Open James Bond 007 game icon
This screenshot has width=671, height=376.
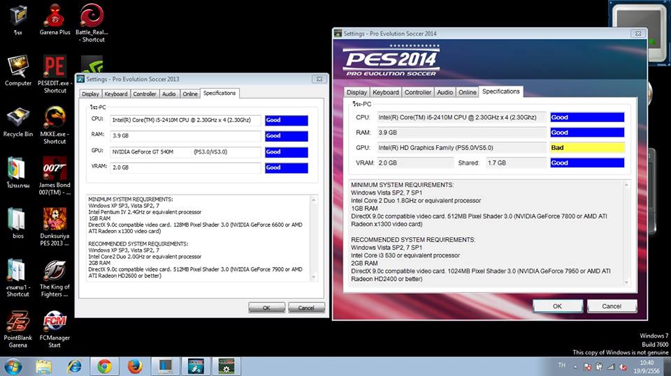click(x=55, y=175)
